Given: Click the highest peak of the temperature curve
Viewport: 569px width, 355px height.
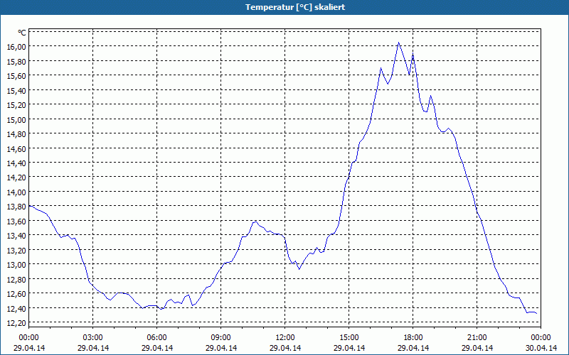Looking at the screenshot, I should click(398, 43).
